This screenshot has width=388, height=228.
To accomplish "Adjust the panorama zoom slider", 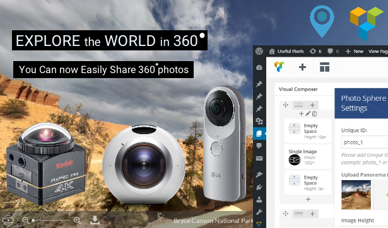I will 51,220.
